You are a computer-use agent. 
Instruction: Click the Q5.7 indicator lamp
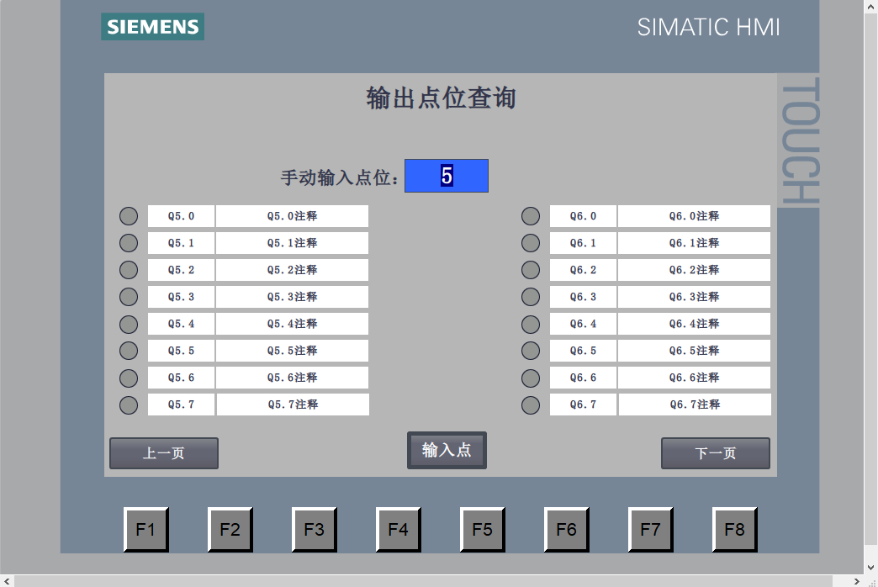pyautogui.click(x=128, y=405)
